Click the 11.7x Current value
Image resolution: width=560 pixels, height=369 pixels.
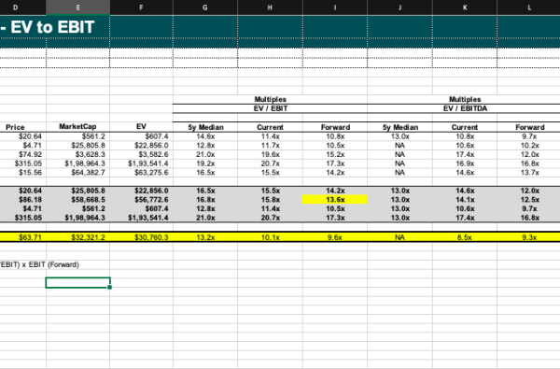tap(270, 146)
